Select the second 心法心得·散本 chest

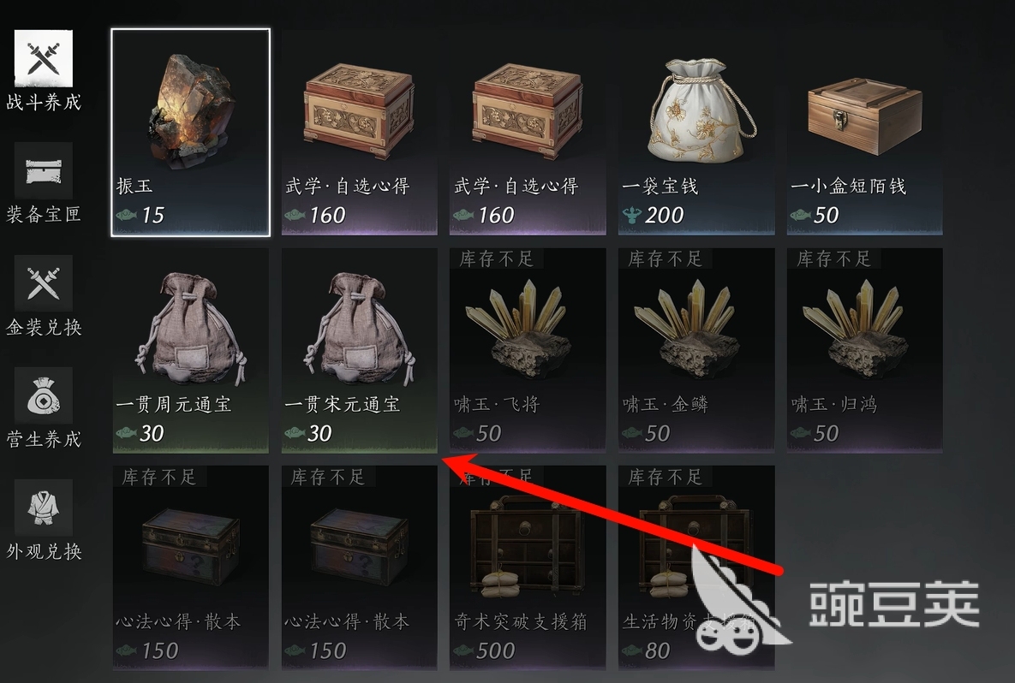point(359,567)
